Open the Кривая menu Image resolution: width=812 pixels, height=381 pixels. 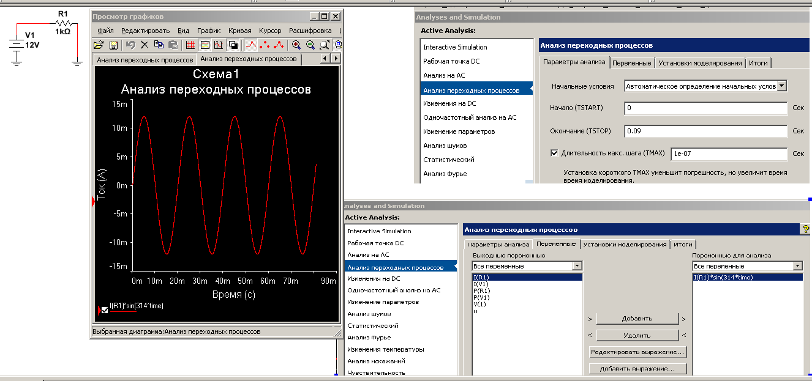coord(239,30)
